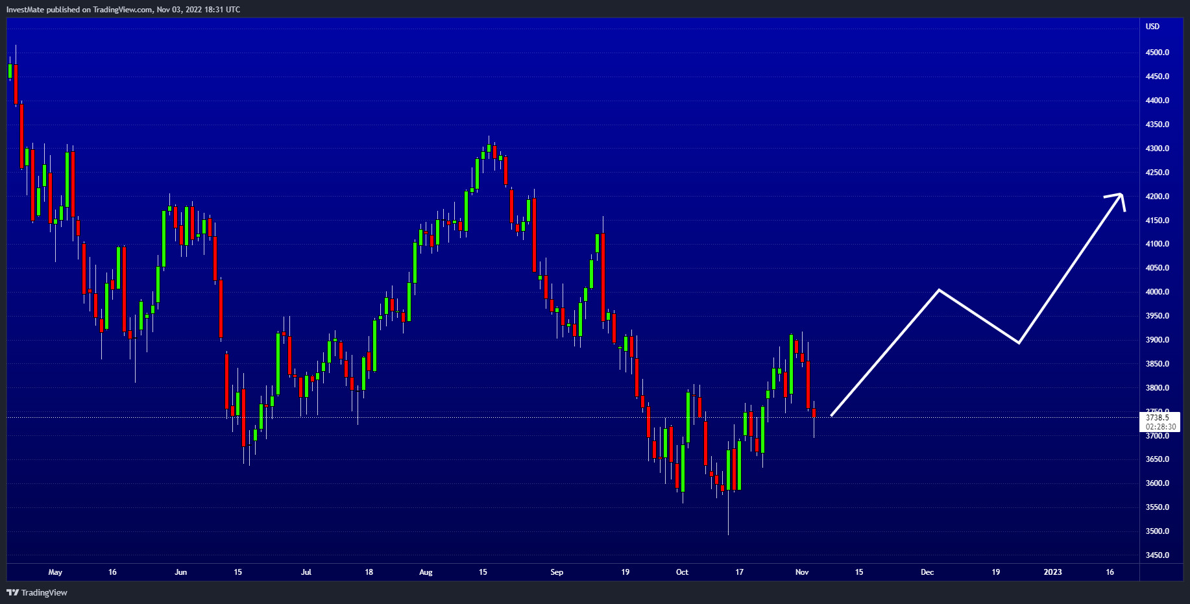Viewport: 1190px width, 604px height.
Task: Select the 4350.0 price axis label
Action: [1158, 125]
